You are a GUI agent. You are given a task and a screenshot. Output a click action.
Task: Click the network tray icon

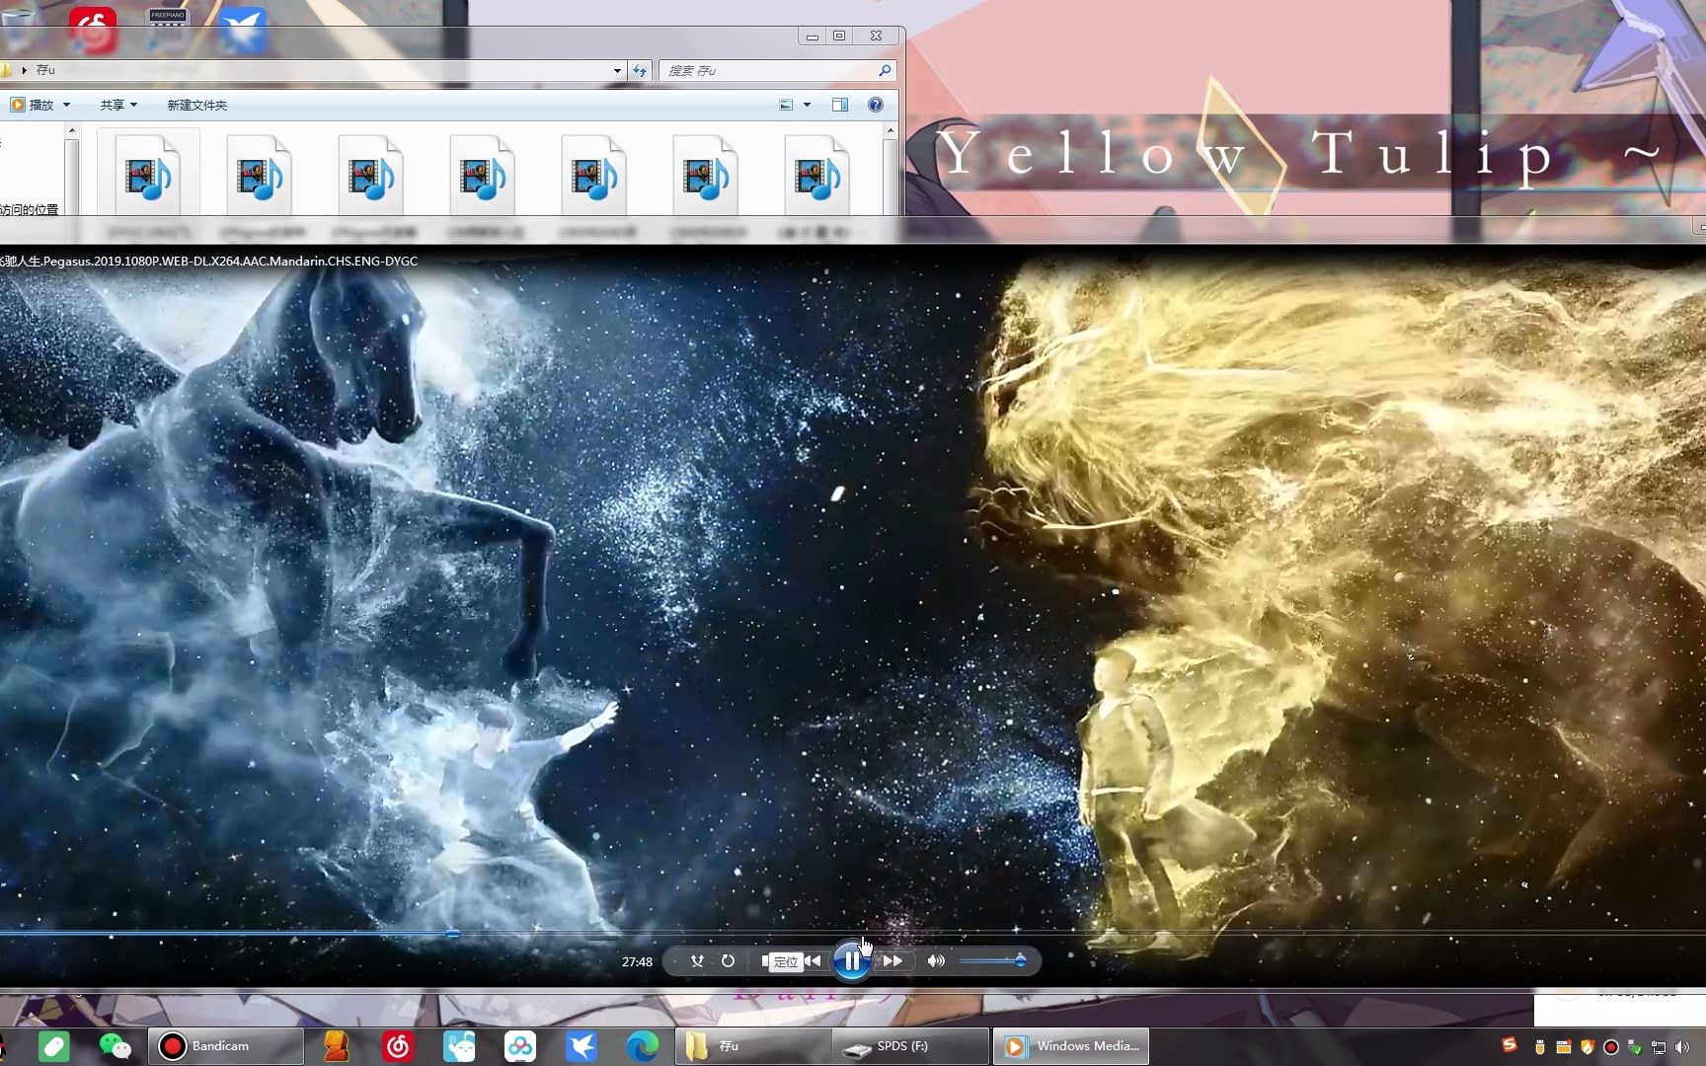click(x=1660, y=1047)
